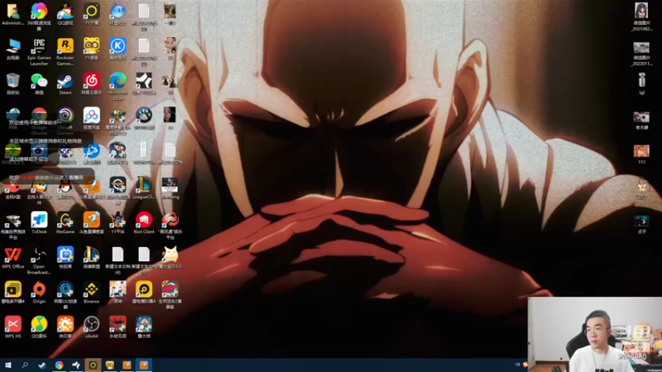662x372 pixels.
Task: Switch to Steam in the taskbar
Action: point(42,365)
